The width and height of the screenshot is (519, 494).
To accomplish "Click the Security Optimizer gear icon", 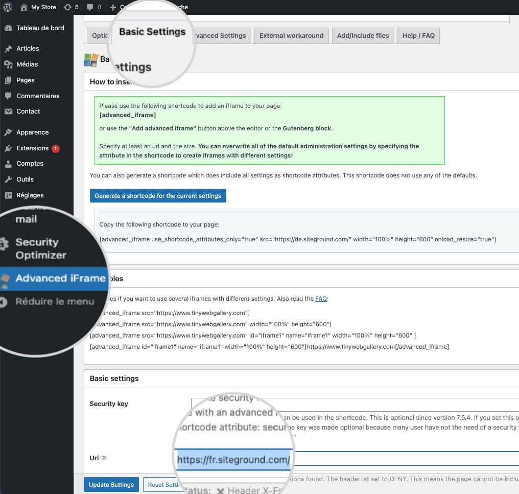I will (x=4, y=244).
